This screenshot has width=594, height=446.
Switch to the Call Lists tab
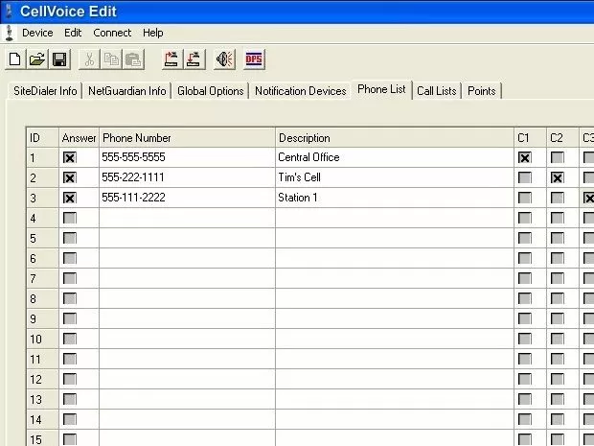click(x=436, y=91)
